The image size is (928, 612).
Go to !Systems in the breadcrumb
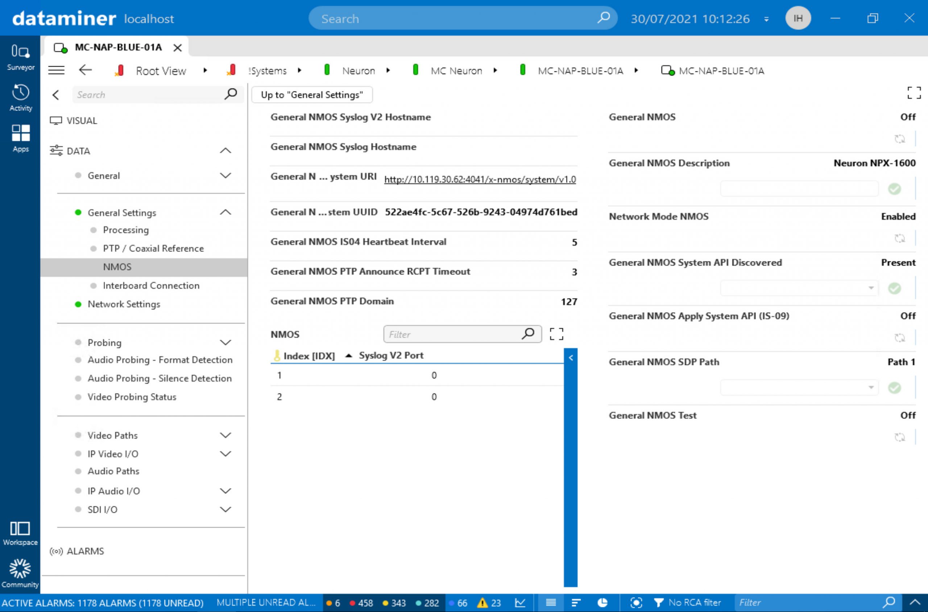pyautogui.click(x=267, y=71)
